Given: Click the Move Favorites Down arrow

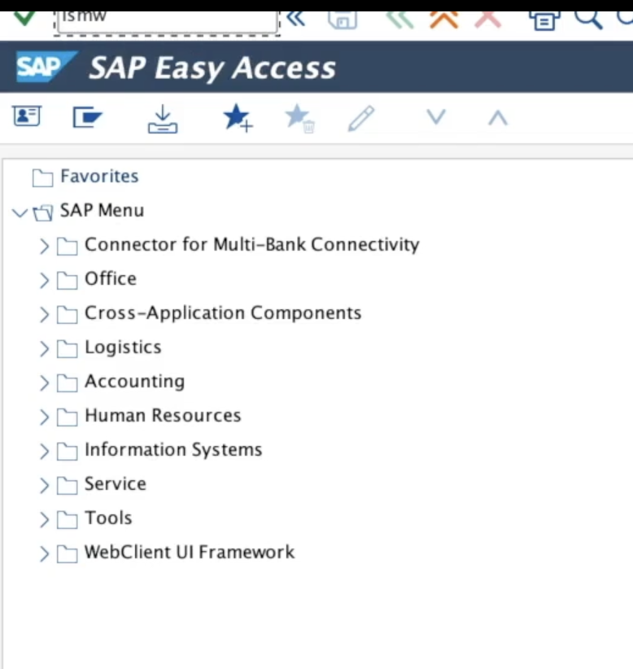Looking at the screenshot, I should [x=437, y=118].
